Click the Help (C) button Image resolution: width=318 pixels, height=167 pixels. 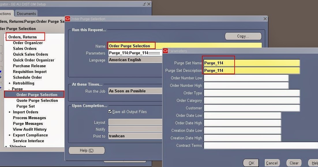(x=87, y=150)
